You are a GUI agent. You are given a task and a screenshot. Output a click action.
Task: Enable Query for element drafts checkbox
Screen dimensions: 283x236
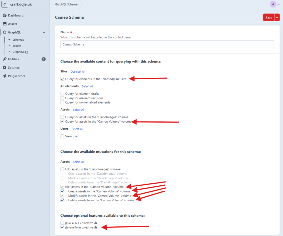click(62, 94)
